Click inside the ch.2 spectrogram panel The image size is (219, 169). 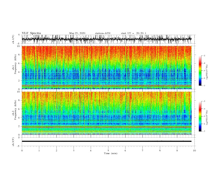106,113
